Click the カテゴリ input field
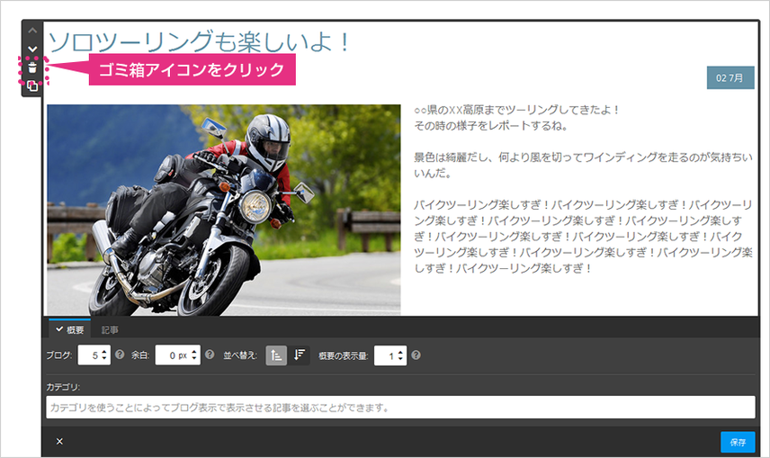Screen dimensions: 770x458 400,408
